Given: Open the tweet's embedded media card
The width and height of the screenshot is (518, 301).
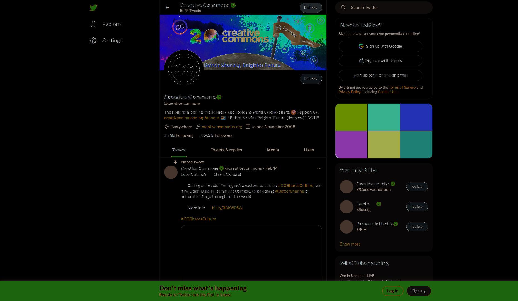Looking at the screenshot, I should (x=251, y=253).
